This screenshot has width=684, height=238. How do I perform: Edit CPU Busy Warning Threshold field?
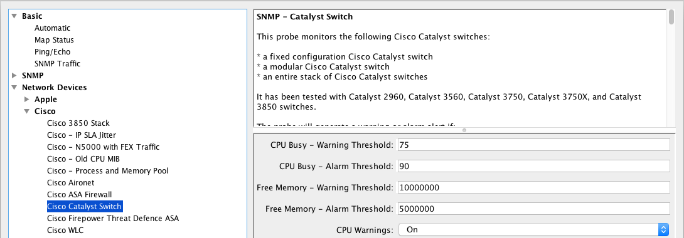pos(533,145)
